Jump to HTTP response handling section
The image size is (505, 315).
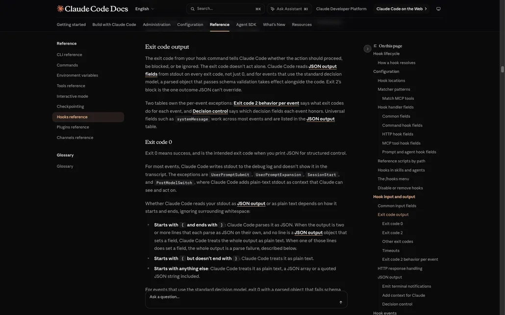pyautogui.click(x=400, y=269)
